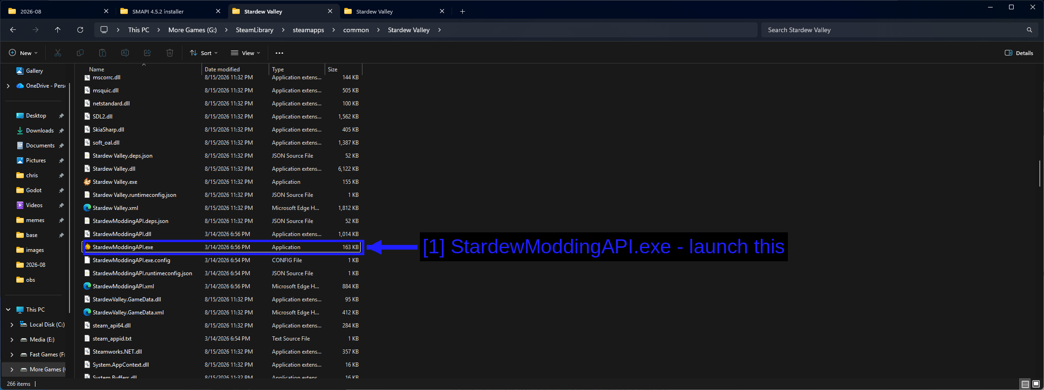
Task: Click More Games (G:) breadcrumb
Action: click(193, 30)
